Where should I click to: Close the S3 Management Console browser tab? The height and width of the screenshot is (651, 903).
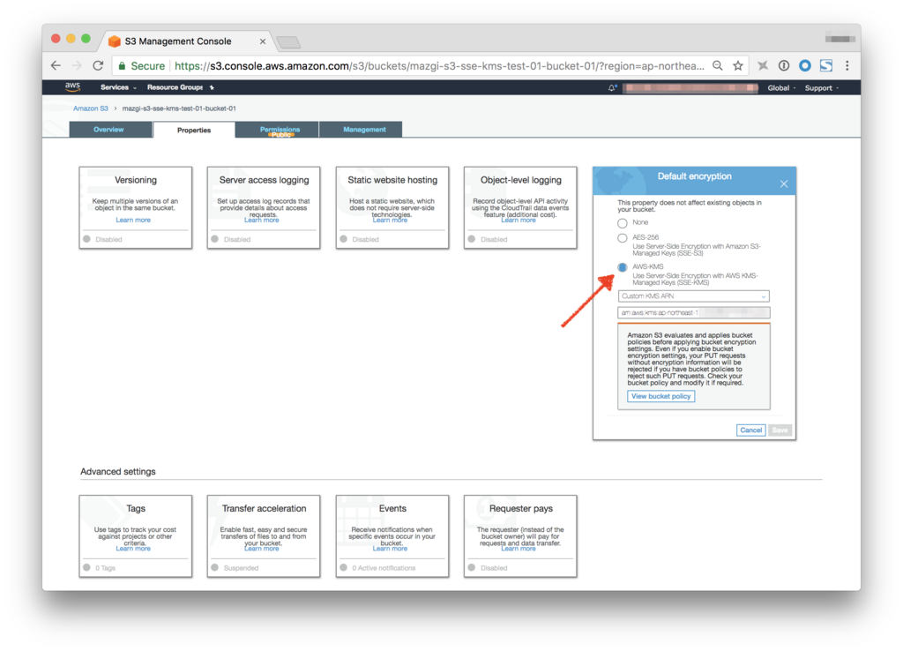pyautogui.click(x=263, y=41)
